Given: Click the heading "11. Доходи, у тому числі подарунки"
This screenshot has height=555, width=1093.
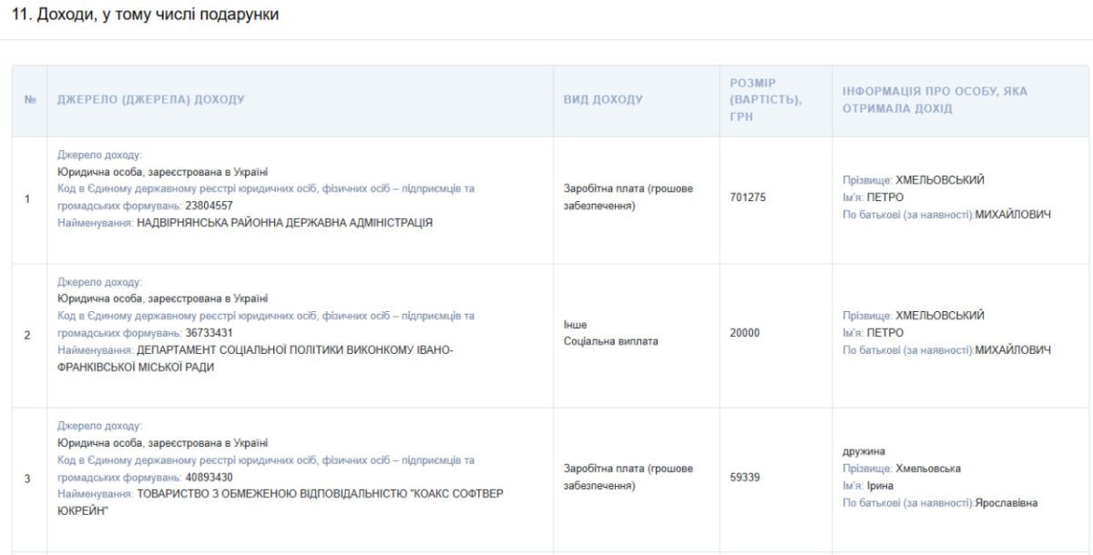Looking at the screenshot, I should point(144,15).
